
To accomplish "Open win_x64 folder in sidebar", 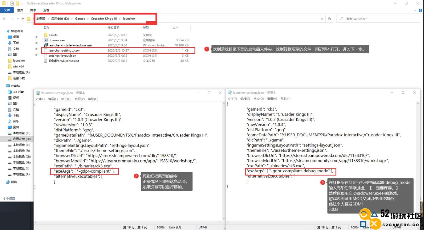I will (x=18, y=66).
